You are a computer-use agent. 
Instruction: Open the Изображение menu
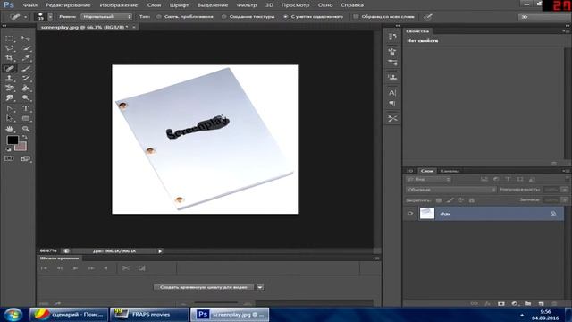pos(119,5)
